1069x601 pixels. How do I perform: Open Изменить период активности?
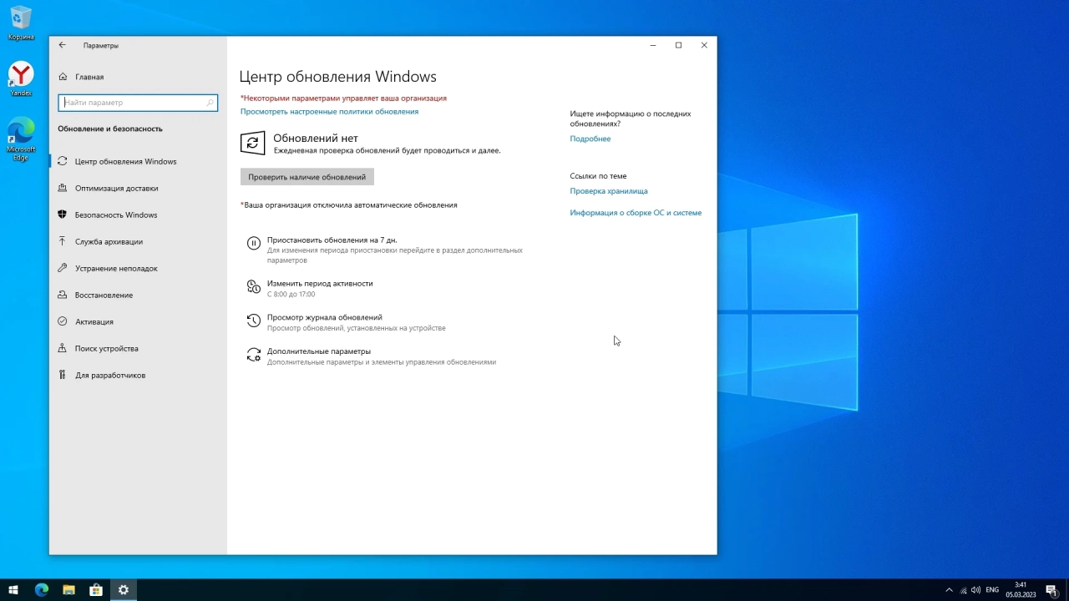[x=320, y=283]
